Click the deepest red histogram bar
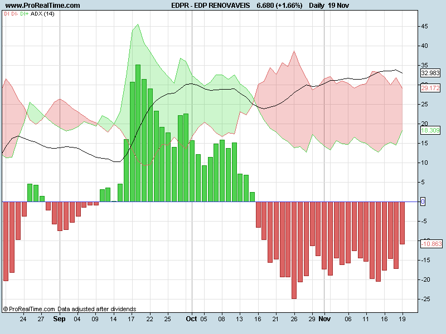Screen dimensions: 446x334 click(x=294, y=250)
